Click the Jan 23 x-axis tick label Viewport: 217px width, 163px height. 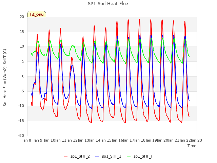coord(196,140)
